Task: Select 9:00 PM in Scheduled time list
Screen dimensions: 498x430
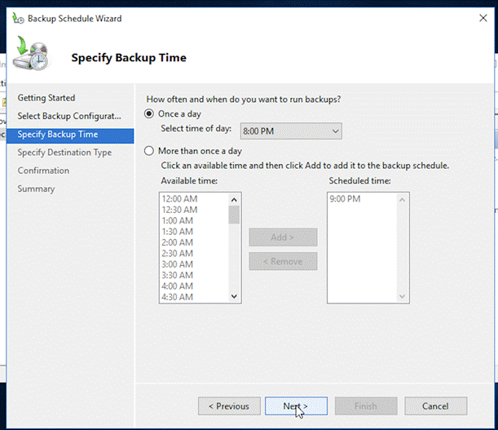Action: pyautogui.click(x=345, y=199)
